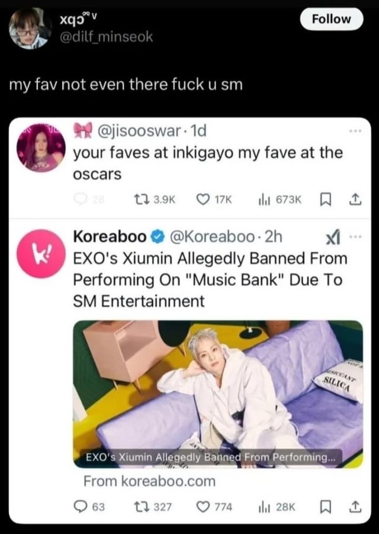View analytics showing 673K views
379x534 pixels.
tap(280, 200)
